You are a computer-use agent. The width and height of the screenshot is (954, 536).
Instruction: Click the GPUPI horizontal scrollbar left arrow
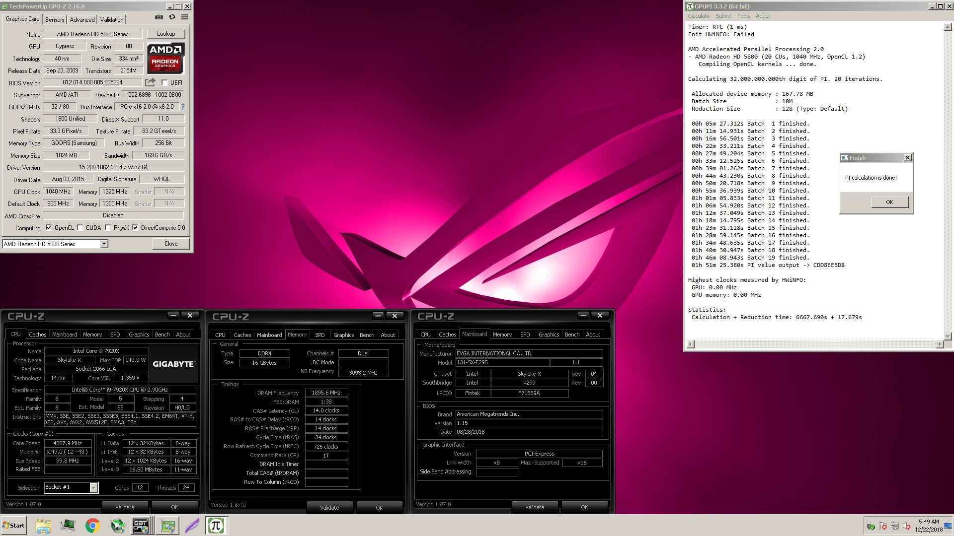coord(690,344)
